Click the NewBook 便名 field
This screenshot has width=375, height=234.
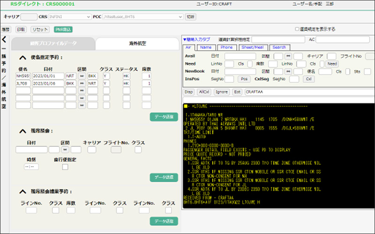pos(325,72)
